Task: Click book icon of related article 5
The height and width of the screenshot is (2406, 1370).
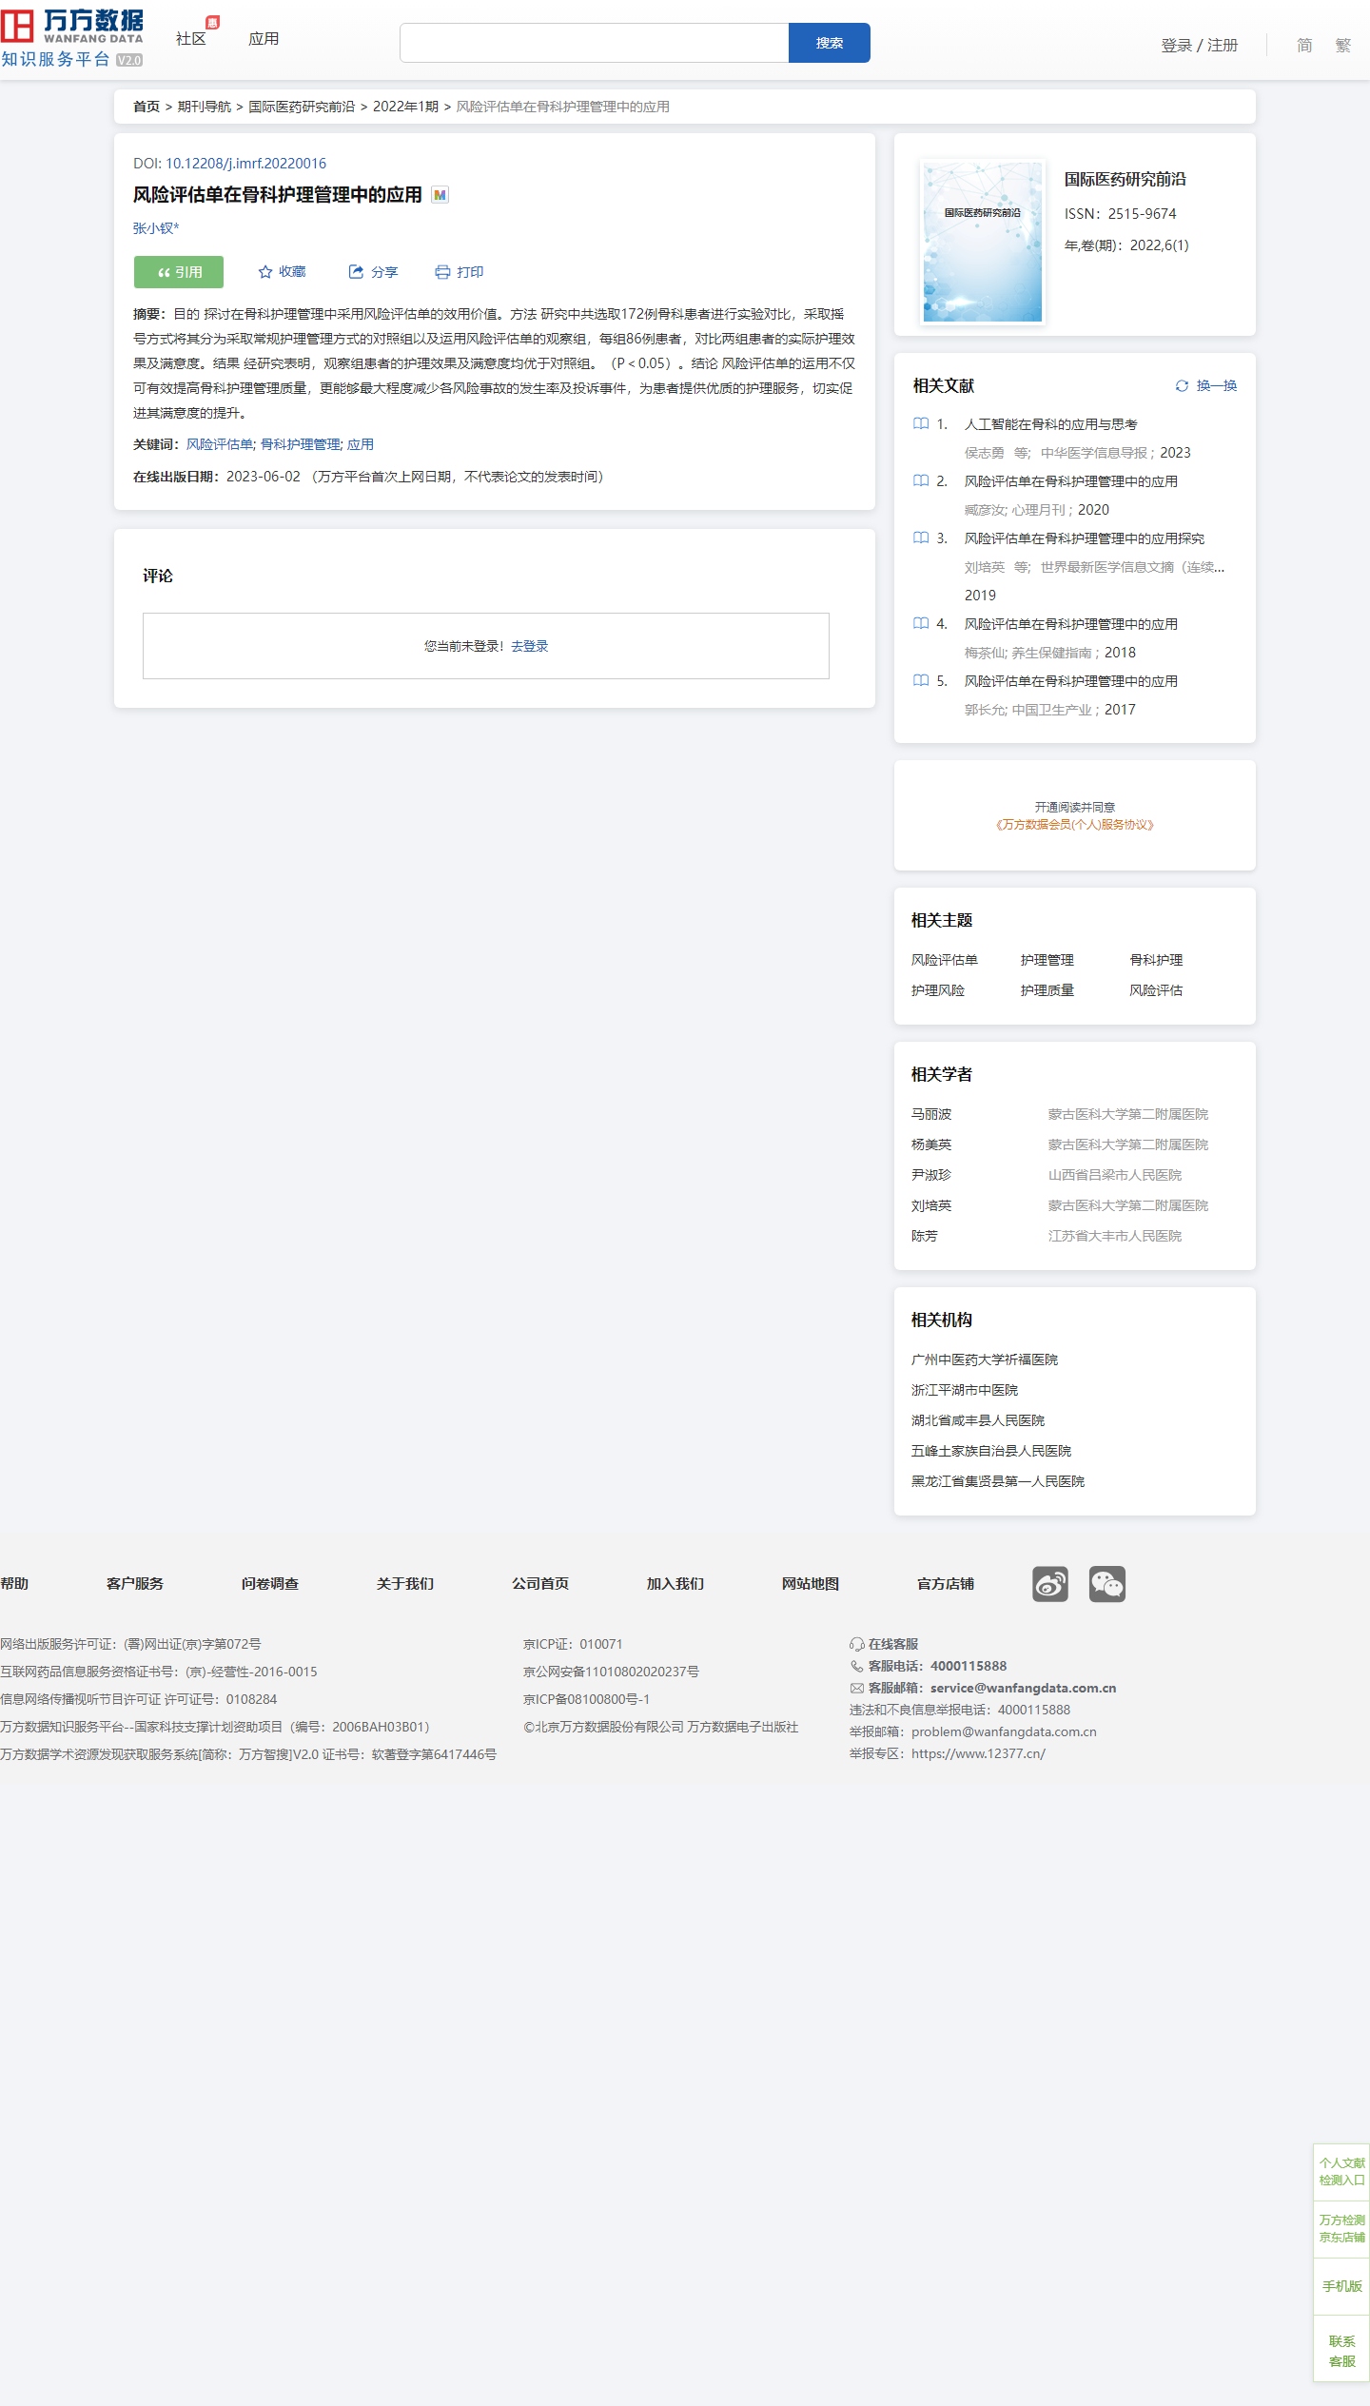Action: pos(921,681)
